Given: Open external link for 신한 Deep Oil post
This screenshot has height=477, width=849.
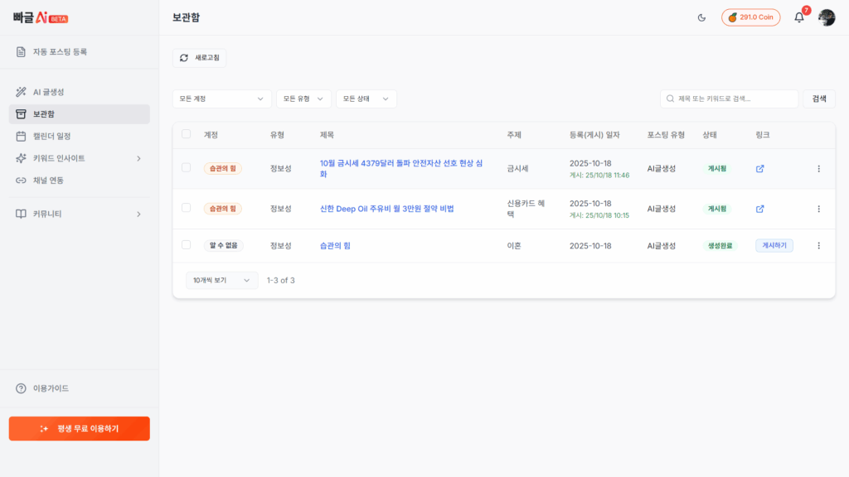Looking at the screenshot, I should [x=759, y=209].
